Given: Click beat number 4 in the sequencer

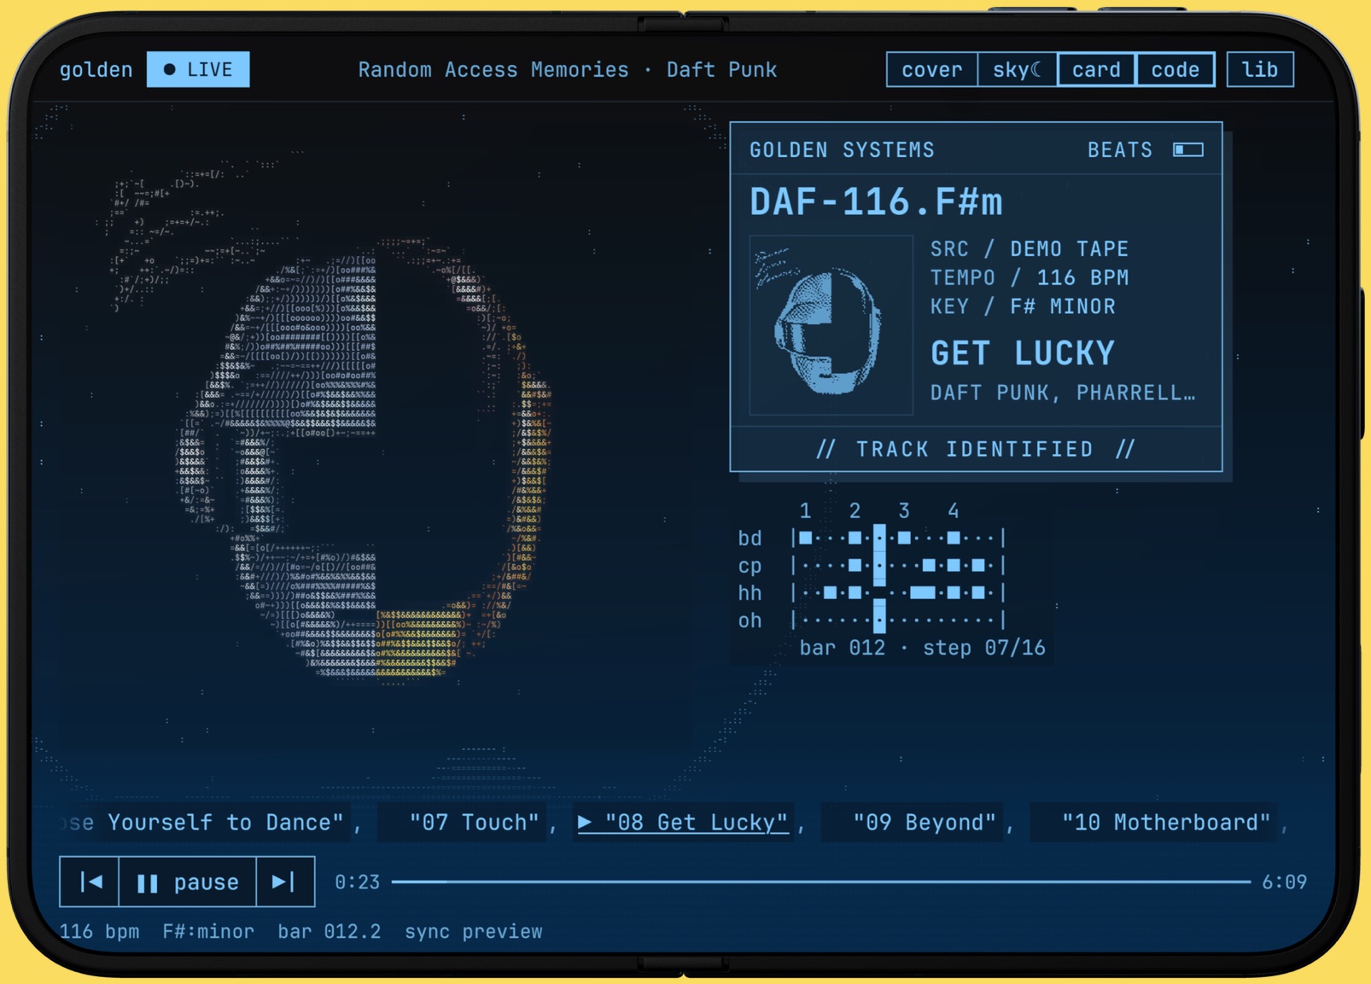Looking at the screenshot, I should pos(954,510).
